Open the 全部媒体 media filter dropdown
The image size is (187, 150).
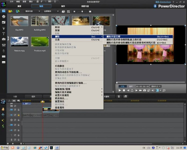tap(51, 11)
